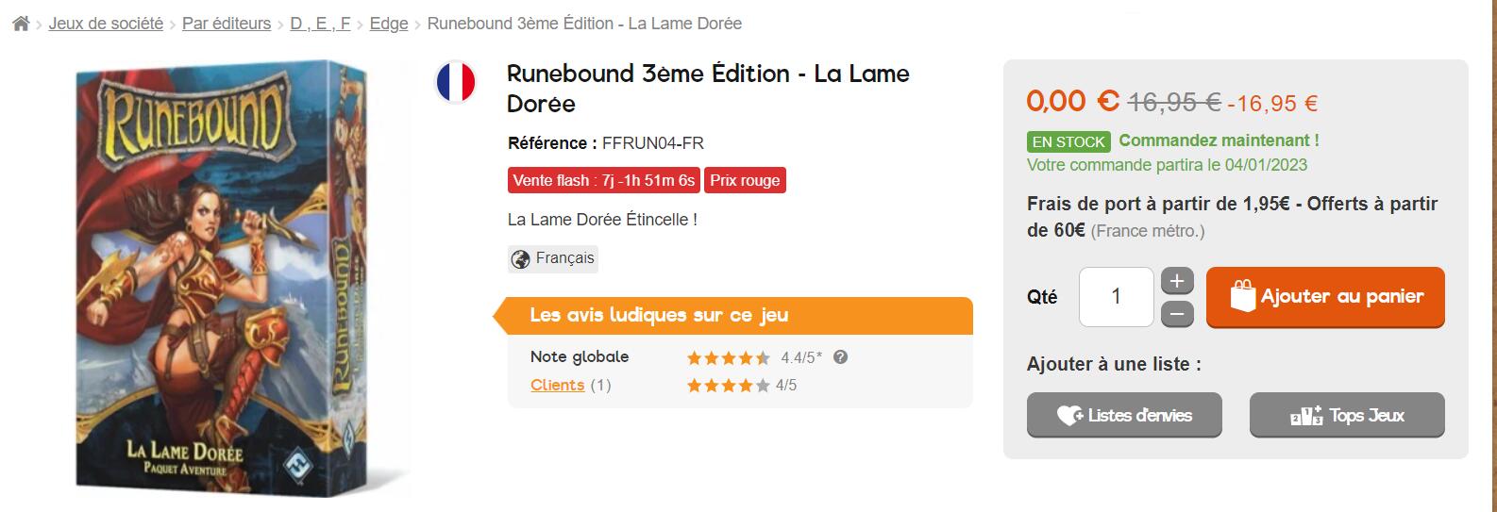Image resolution: width=1497 pixels, height=512 pixels.
Task: Decrease quantity with the minus button
Action: tap(1177, 314)
